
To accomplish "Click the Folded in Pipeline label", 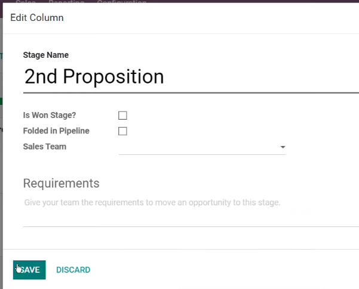I will 56,131.
